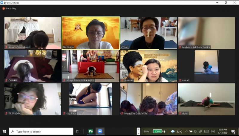This screenshot has width=239, height=136.
Task: Click the search magnifier icon
Action: pos(13,131)
